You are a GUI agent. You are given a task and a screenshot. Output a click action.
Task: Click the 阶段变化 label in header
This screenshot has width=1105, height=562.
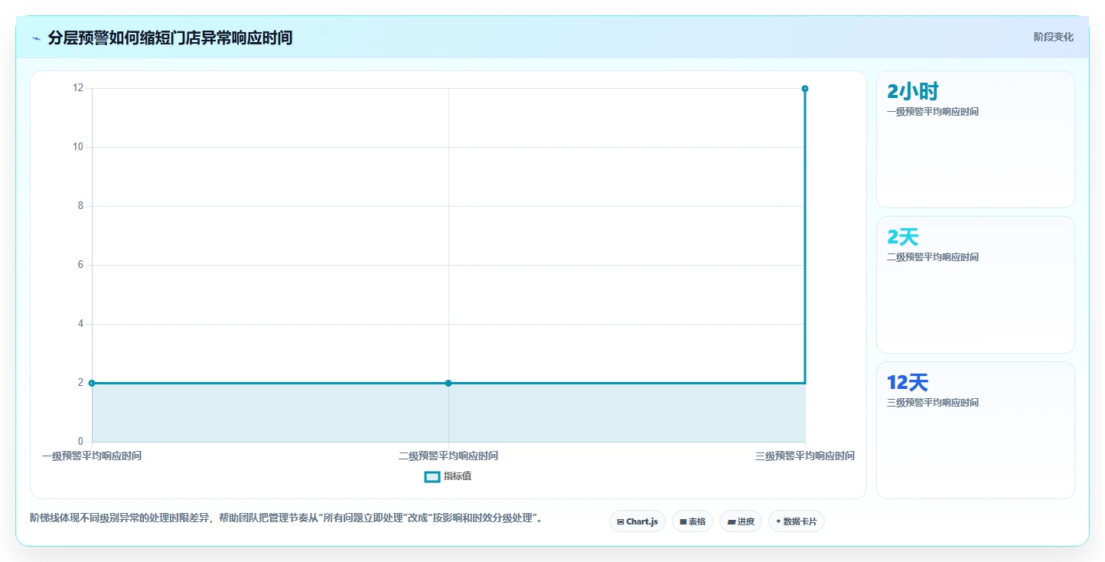click(x=1054, y=37)
